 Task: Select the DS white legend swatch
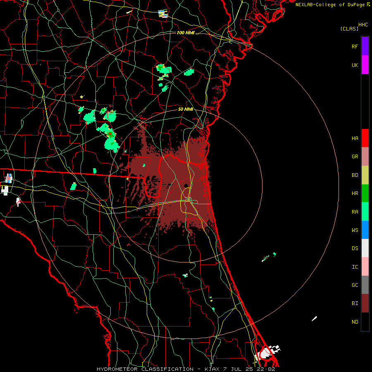coord(365,248)
